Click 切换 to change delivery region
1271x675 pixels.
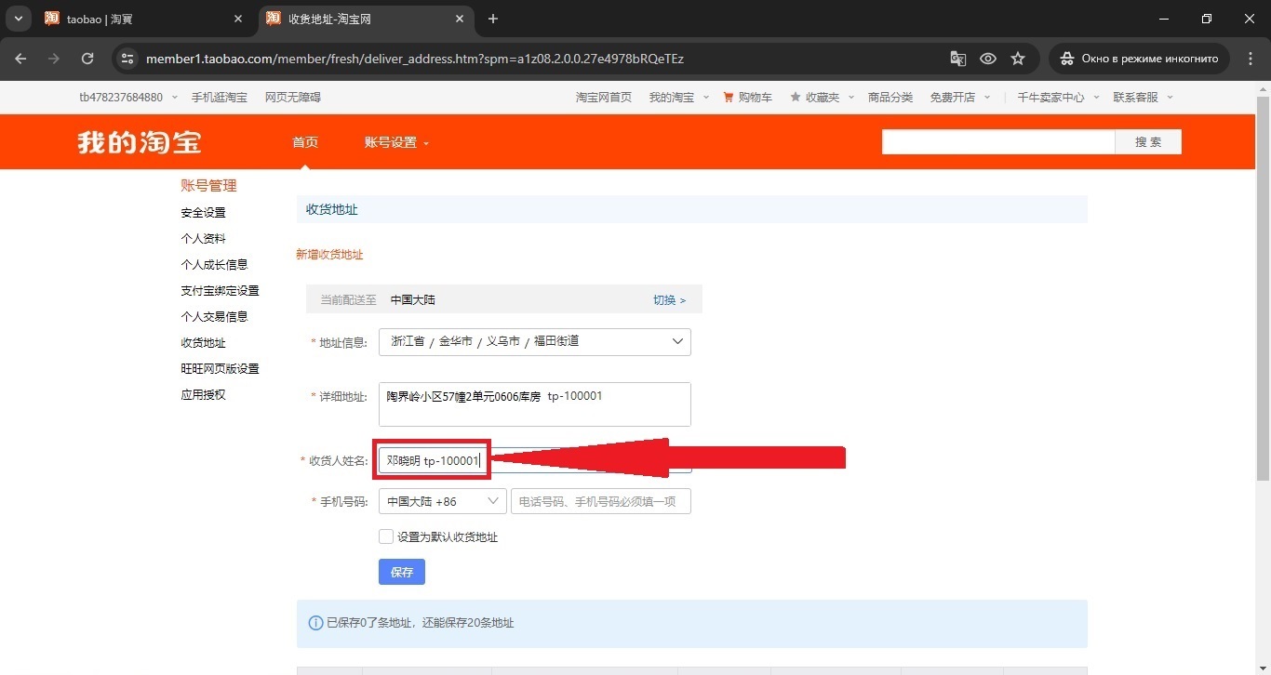tap(669, 300)
